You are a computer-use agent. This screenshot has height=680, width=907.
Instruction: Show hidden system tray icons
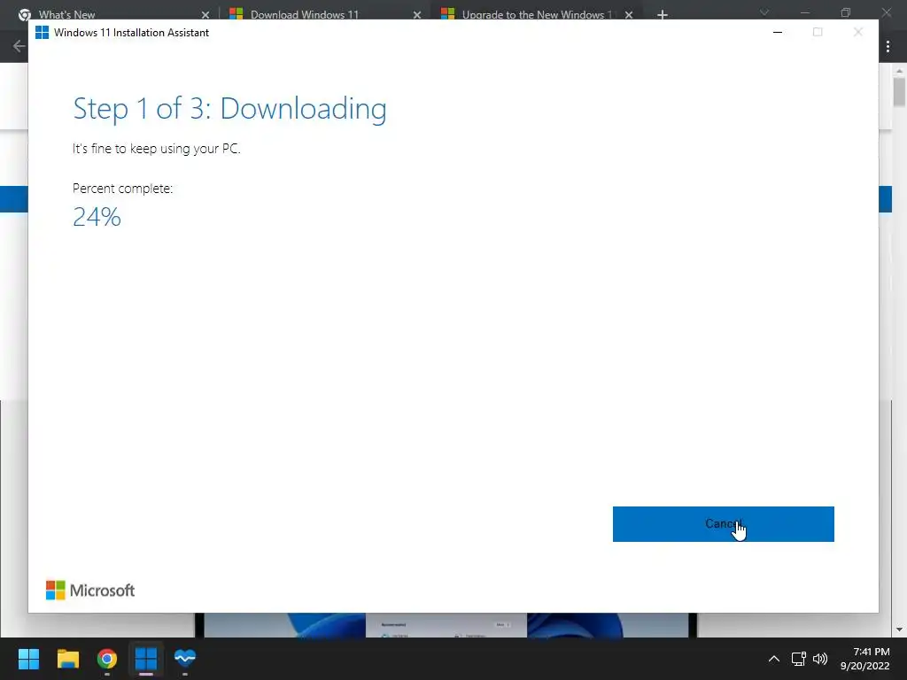tap(774, 659)
